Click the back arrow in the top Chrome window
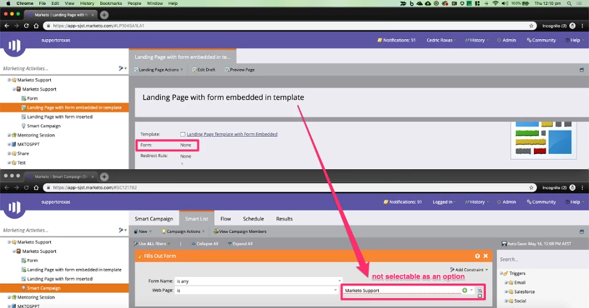 click(7, 26)
